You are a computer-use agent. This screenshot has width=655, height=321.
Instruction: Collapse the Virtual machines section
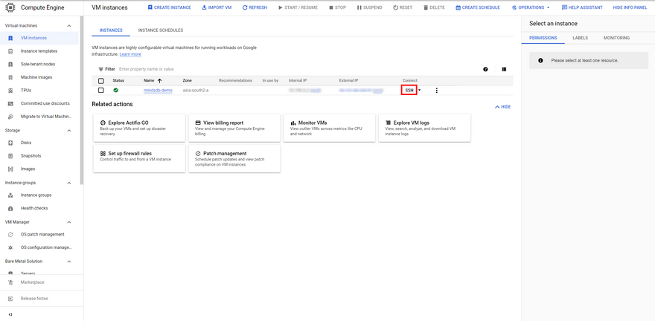(x=69, y=25)
